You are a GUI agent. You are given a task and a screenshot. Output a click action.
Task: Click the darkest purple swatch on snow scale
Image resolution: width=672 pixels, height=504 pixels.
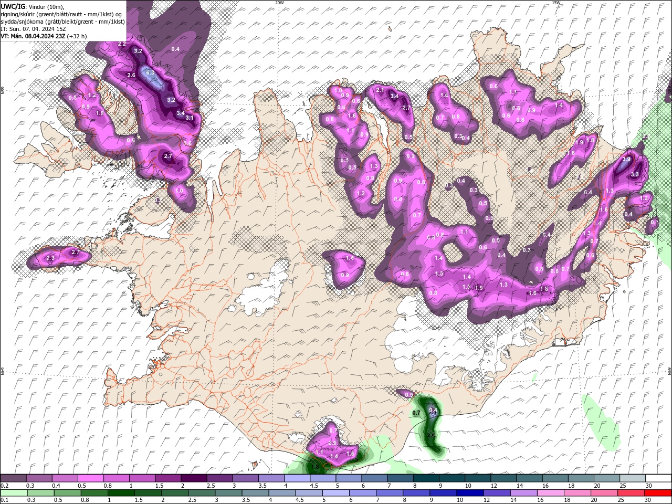point(194,478)
